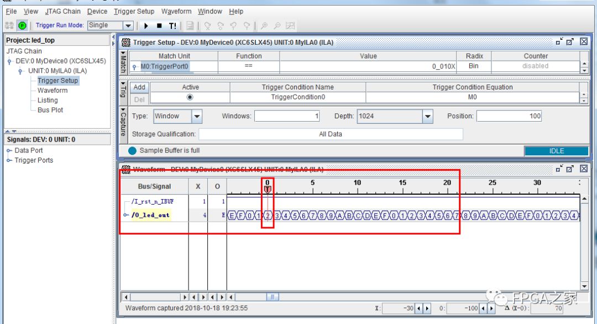Select the /I_rst_n_IBUF signal row

coord(153,201)
